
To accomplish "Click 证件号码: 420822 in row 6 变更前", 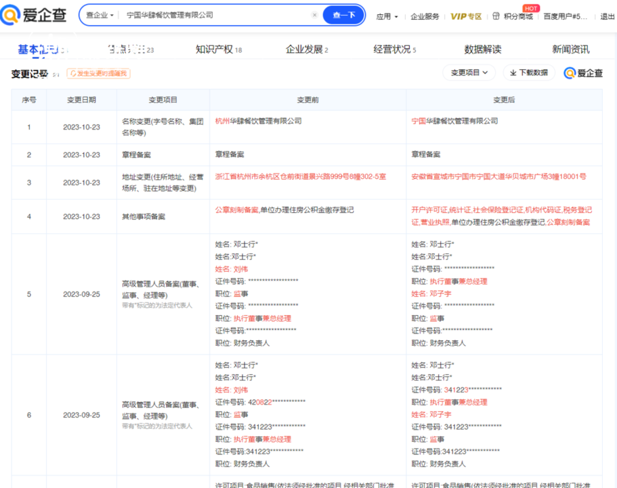I will tap(260, 402).
